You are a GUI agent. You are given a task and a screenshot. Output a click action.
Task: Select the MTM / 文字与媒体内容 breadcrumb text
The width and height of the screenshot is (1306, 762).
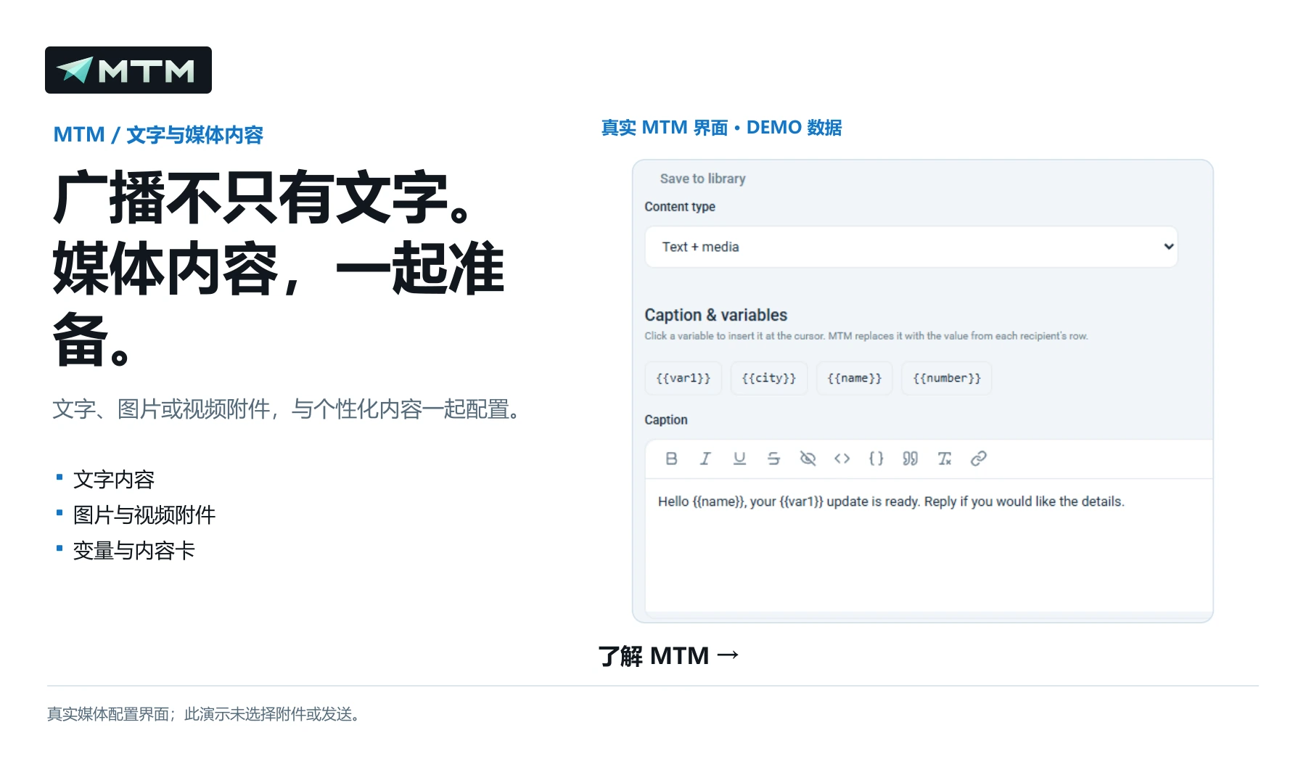coord(158,135)
